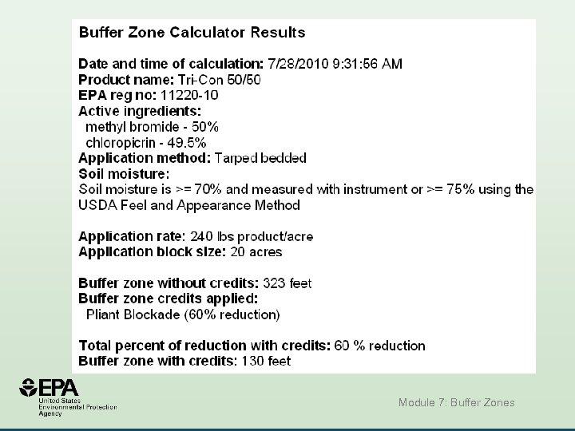This screenshot has width=575, height=431.
Task: Click the "Module 7: Buffer Zones" footer text
Action: coord(456,403)
